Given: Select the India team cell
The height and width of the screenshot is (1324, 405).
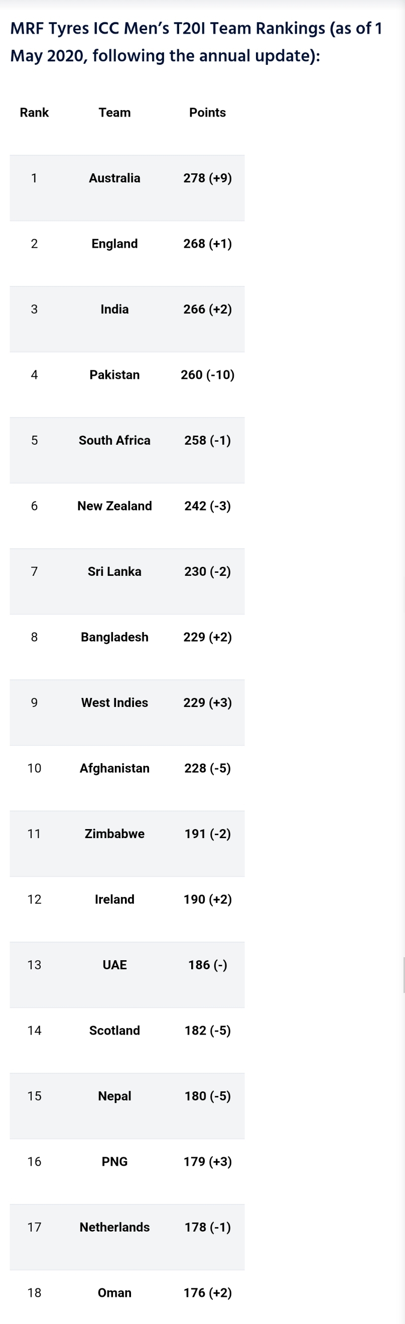Looking at the screenshot, I should tap(114, 309).
